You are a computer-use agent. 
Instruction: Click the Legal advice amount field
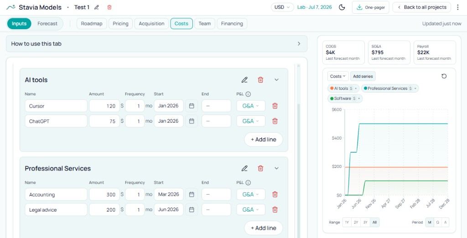coord(104,210)
